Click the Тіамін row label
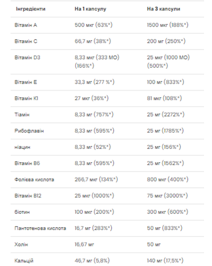The height and width of the screenshot is (266, 212). click(x=22, y=114)
